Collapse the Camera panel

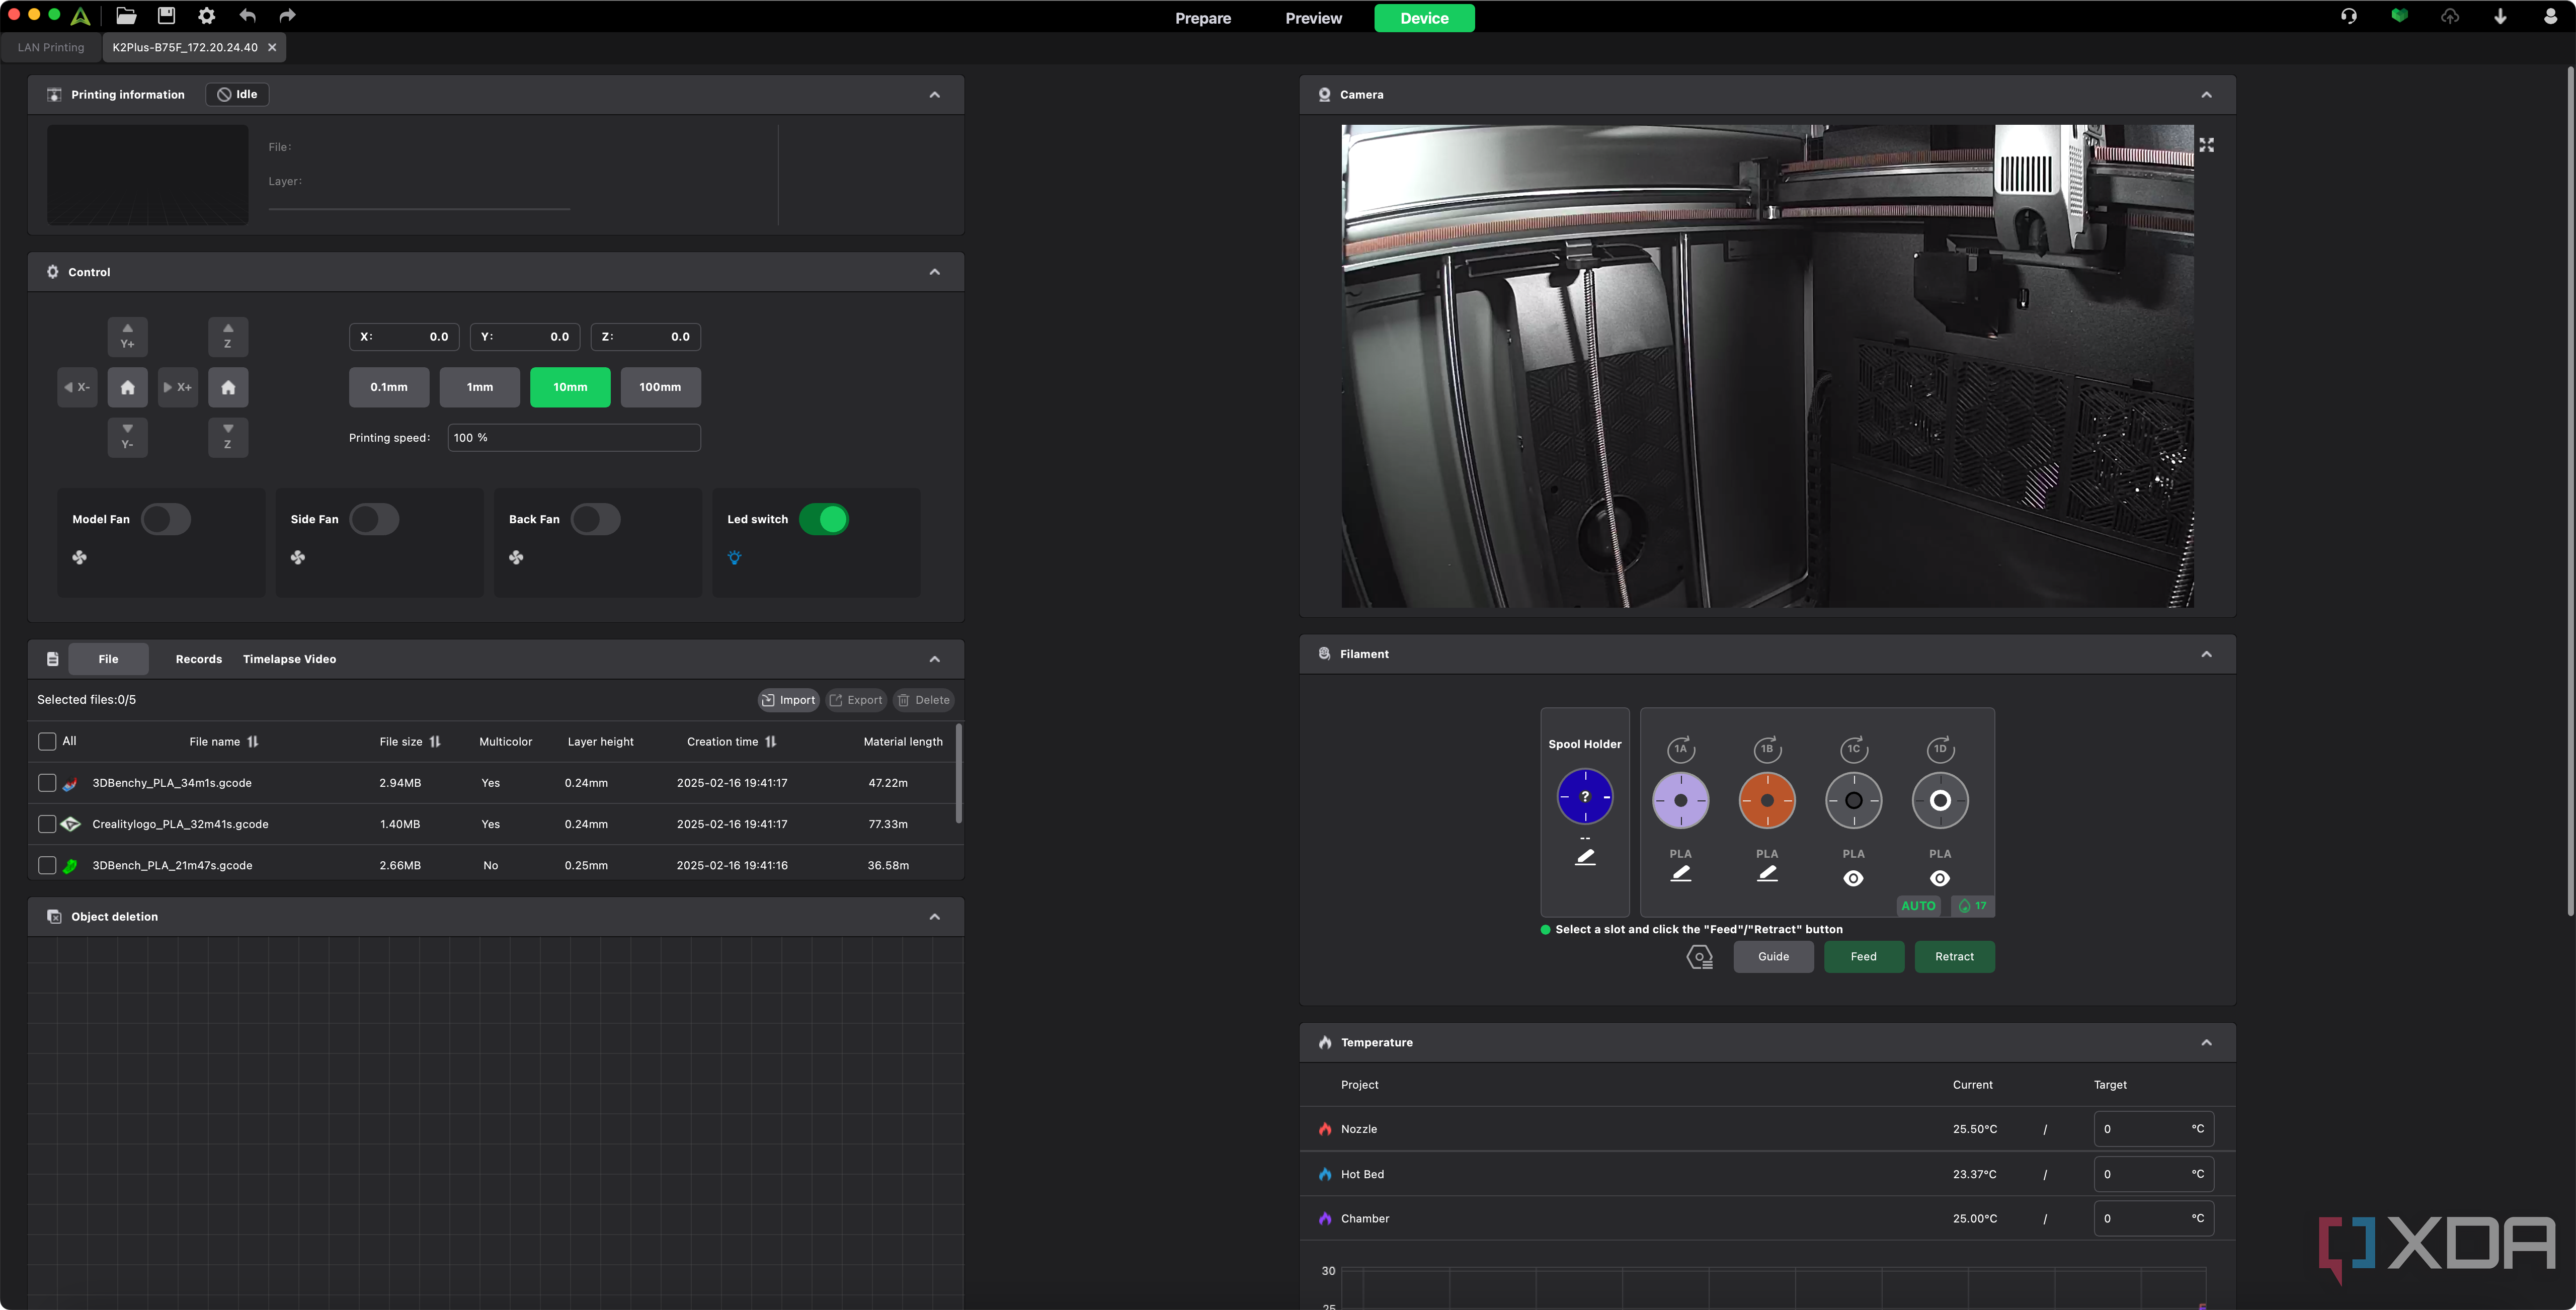(x=2206, y=95)
